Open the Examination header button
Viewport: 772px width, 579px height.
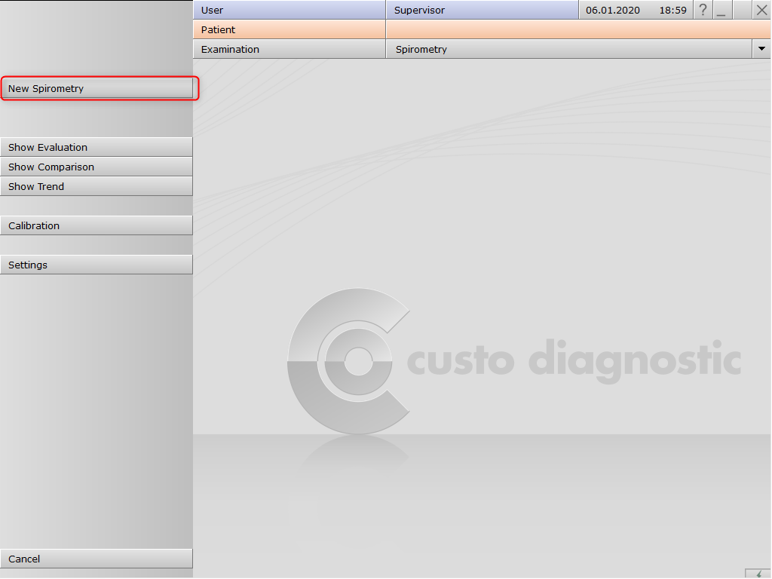(x=289, y=49)
